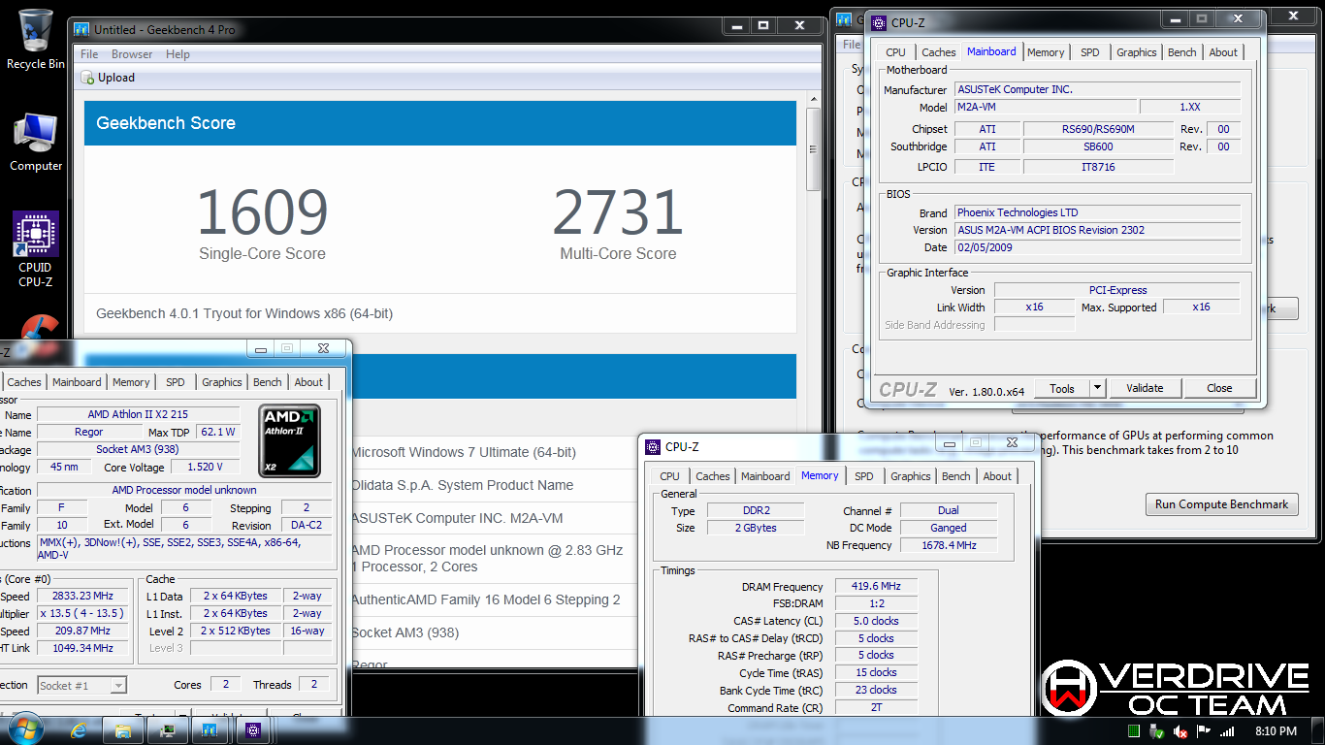The width and height of the screenshot is (1325, 745).
Task: Click the CPU-Z Mainboard window title icon
Action: (x=879, y=23)
